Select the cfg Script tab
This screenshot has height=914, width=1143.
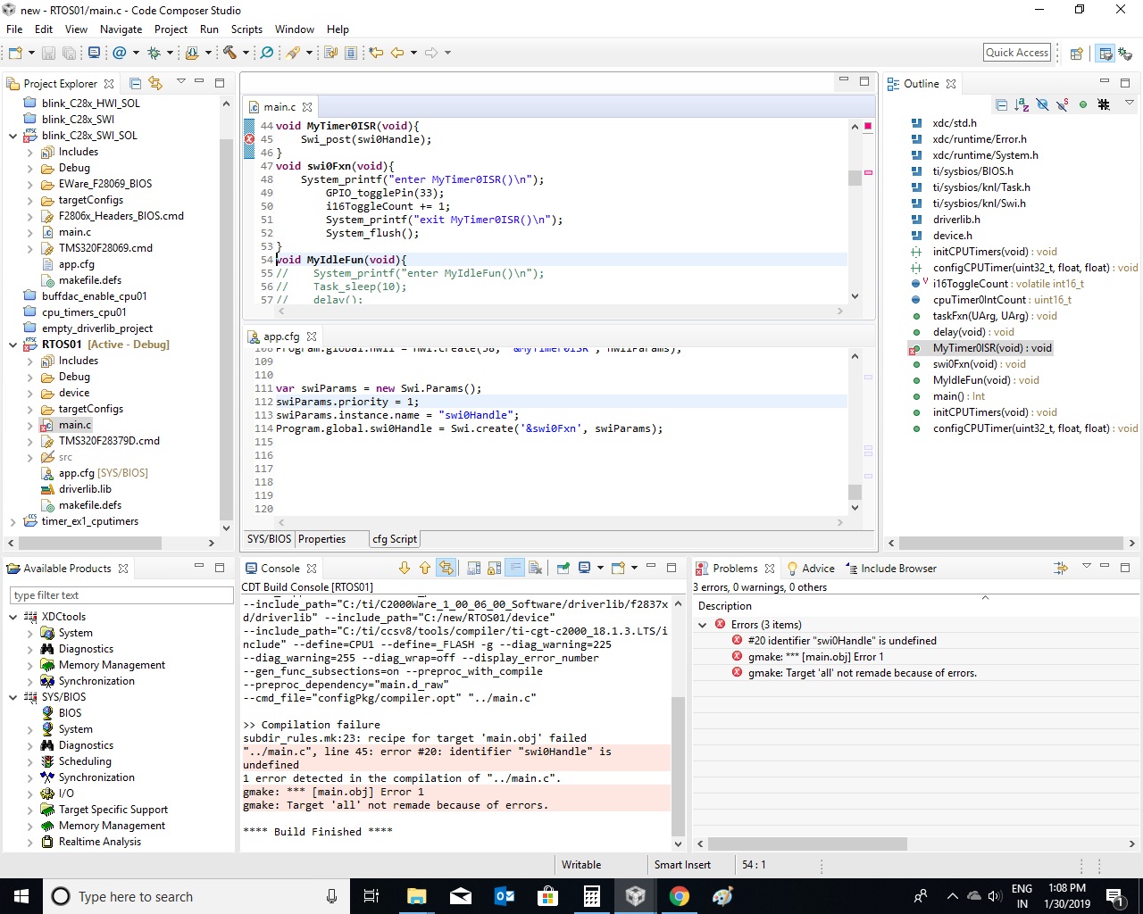pyautogui.click(x=395, y=539)
